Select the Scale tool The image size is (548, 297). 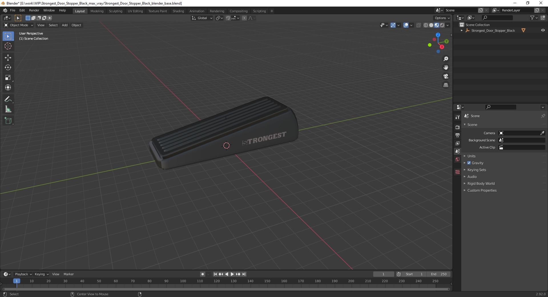tap(8, 78)
